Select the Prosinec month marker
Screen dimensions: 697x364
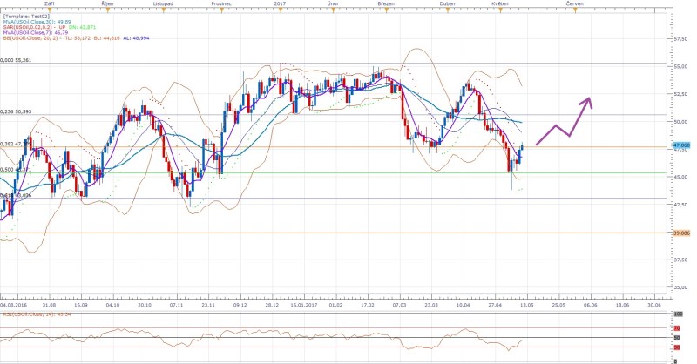point(221,3)
